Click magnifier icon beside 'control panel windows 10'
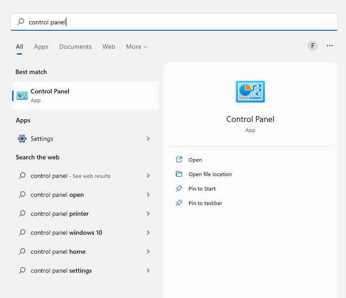The height and width of the screenshot is (298, 346). (x=22, y=232)
